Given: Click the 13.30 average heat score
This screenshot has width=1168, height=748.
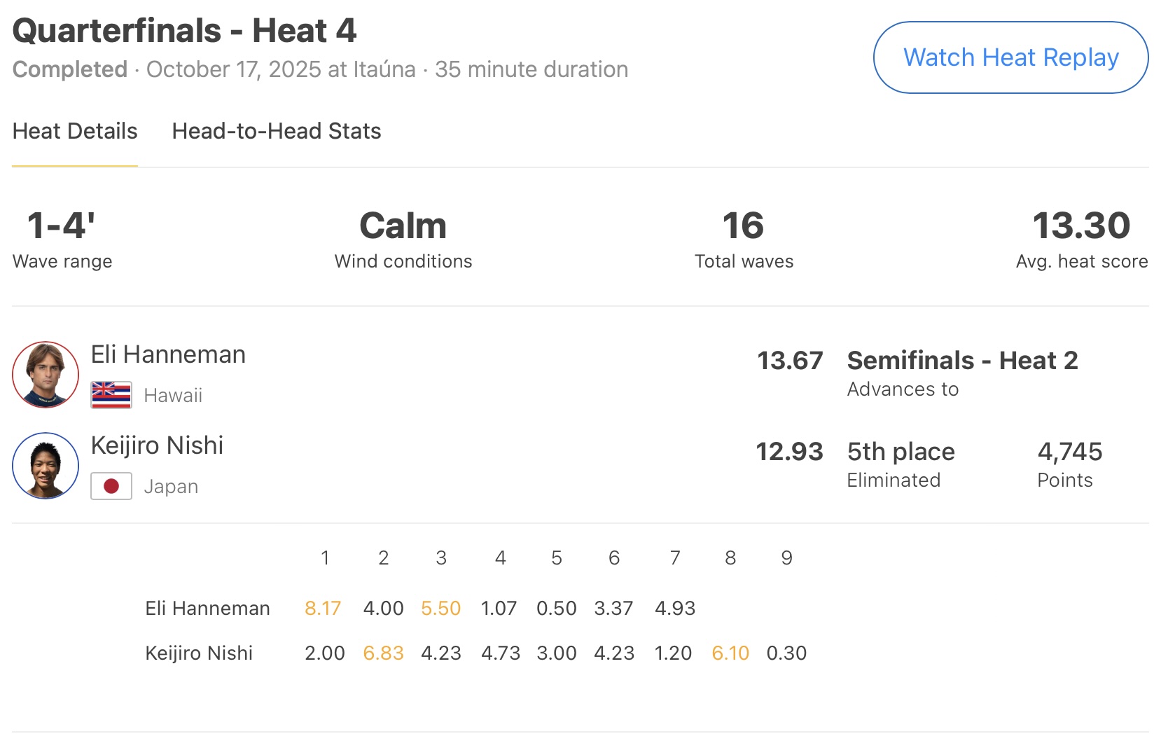Looking at the screenshot, I should click(x=1081, y=226).
